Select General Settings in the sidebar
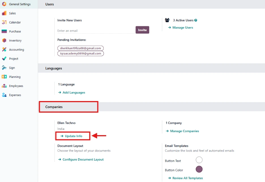The height and width of the screenshot is (182, 265). pos(19,4)
